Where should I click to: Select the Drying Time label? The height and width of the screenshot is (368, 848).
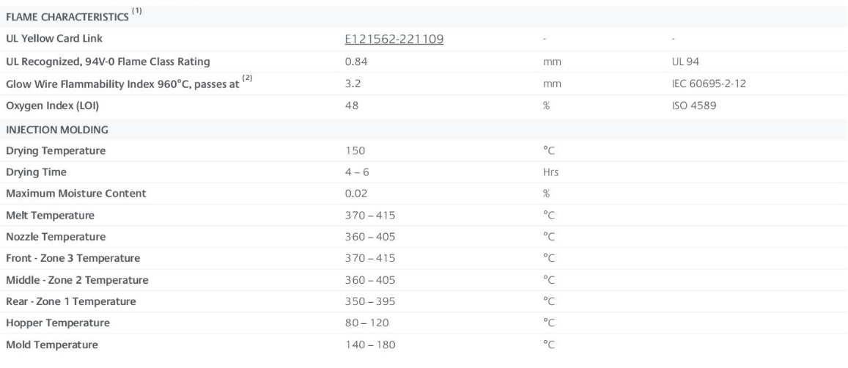36,172
